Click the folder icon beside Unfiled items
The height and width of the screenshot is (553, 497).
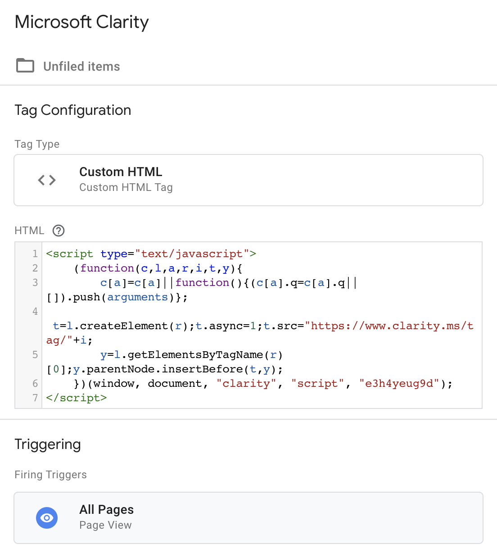25,66
